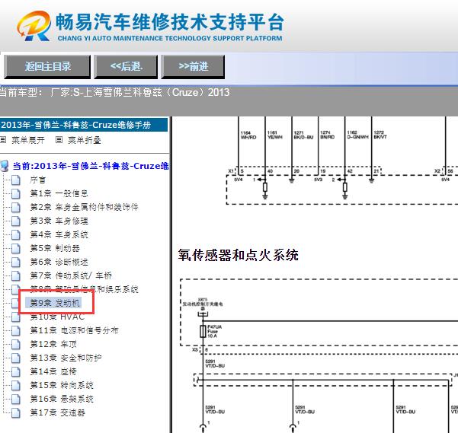
Task: Click the 1272 BK/VT wire label
Action: [x=380, y=135]
